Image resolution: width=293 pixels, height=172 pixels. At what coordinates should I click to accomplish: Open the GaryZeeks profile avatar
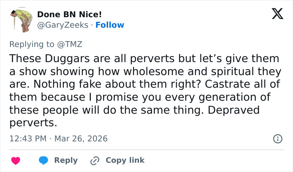tap(19, 20)
